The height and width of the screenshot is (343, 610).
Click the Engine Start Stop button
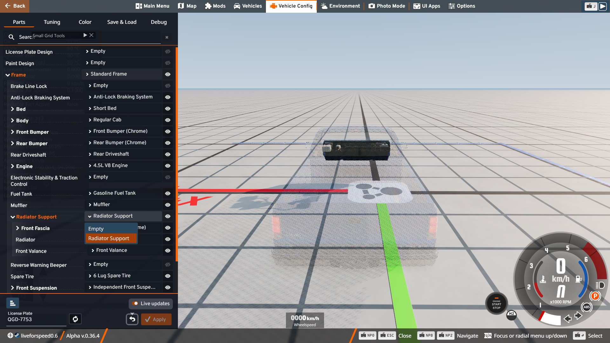click(x=496, y=304)
